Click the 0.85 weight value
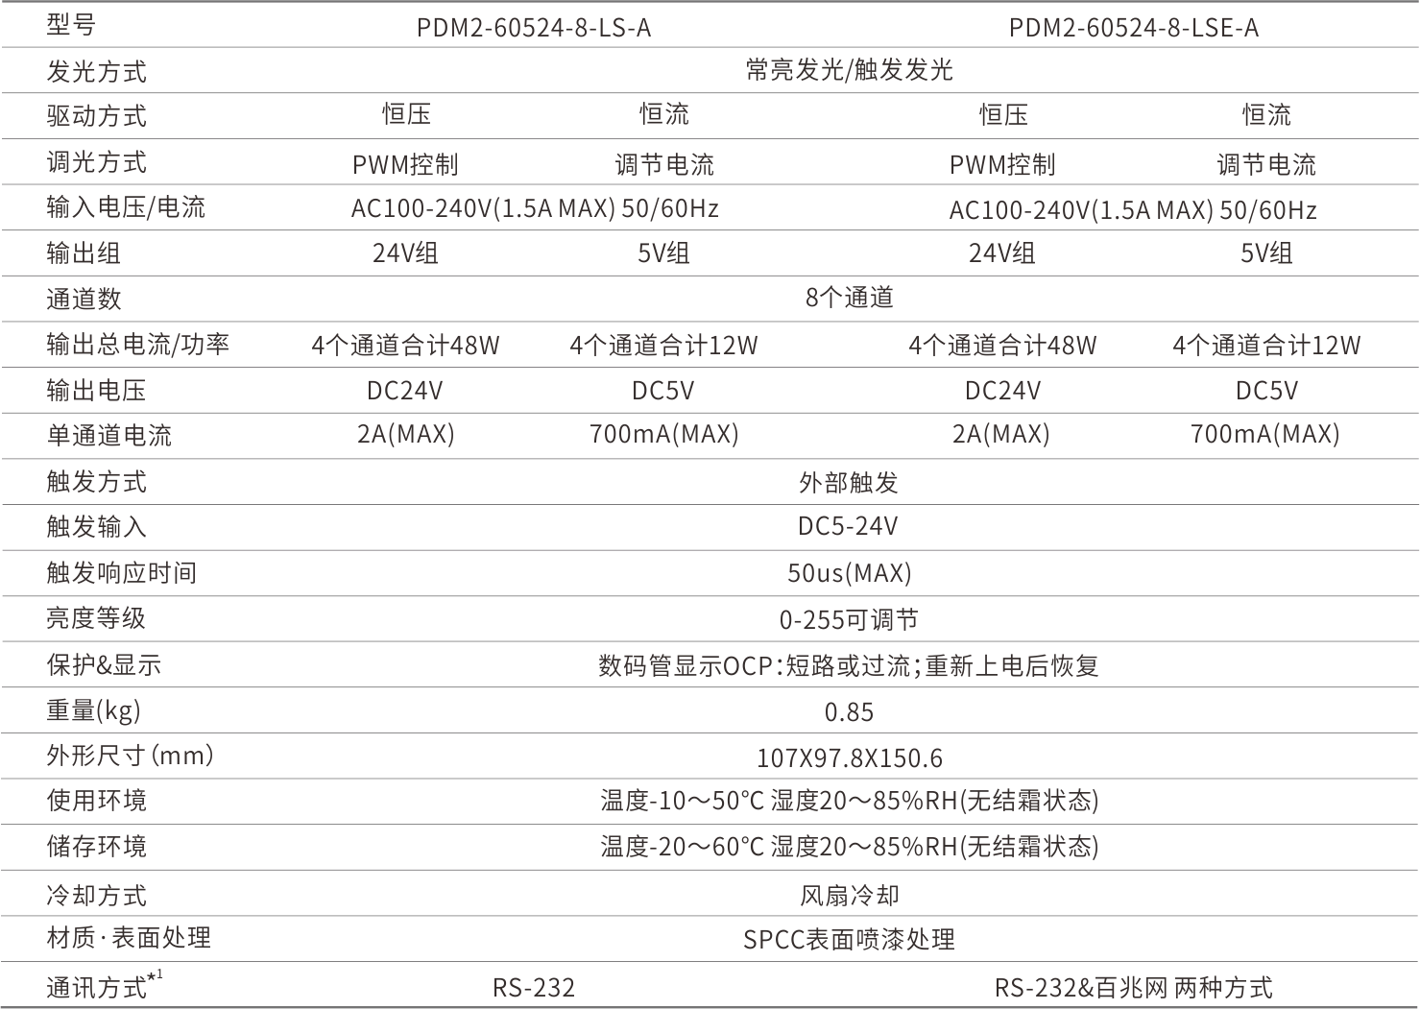The height and width of the screenshot is (1009, 1420). pyautogui.click(x=849, y=711)
